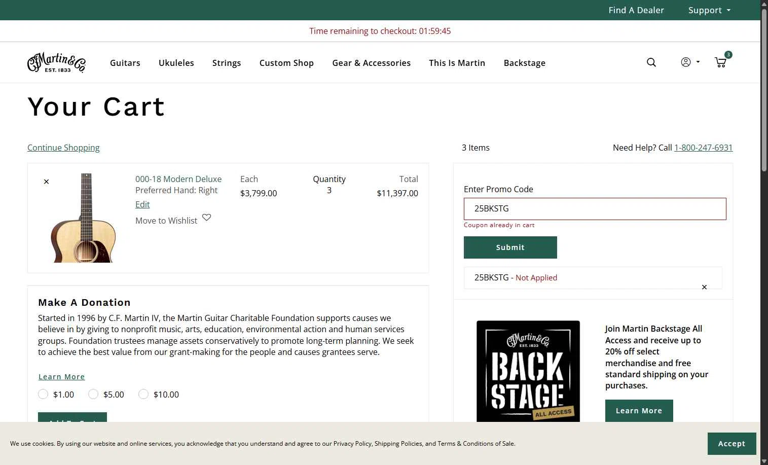
Task: Open the user account icon
Action: pyautogui.click(x=685, y=62)
